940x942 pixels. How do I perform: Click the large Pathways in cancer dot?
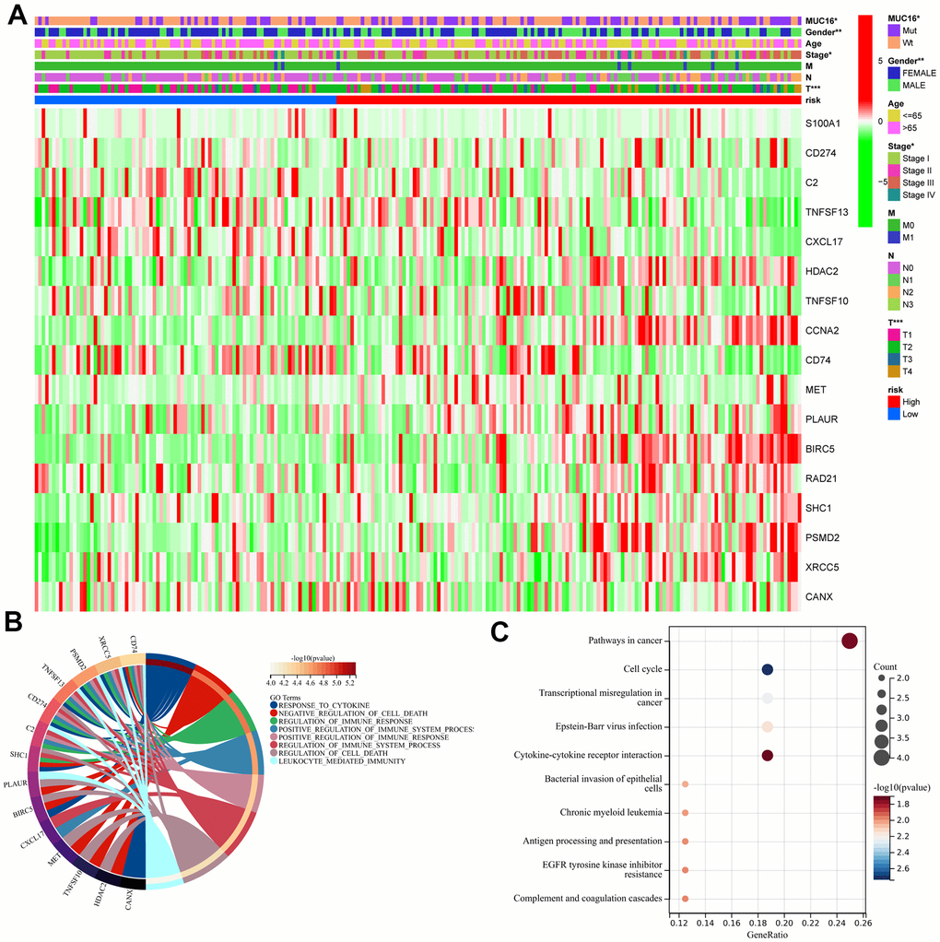click(x=849, y=642)
